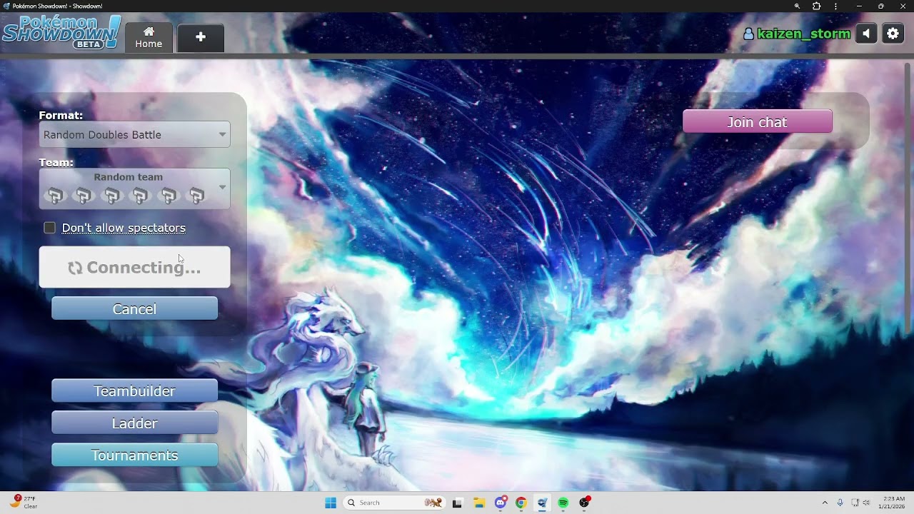The image size is (914, 514).
Task: Open the Windows Start menu
Action: [x=331, y=503]
